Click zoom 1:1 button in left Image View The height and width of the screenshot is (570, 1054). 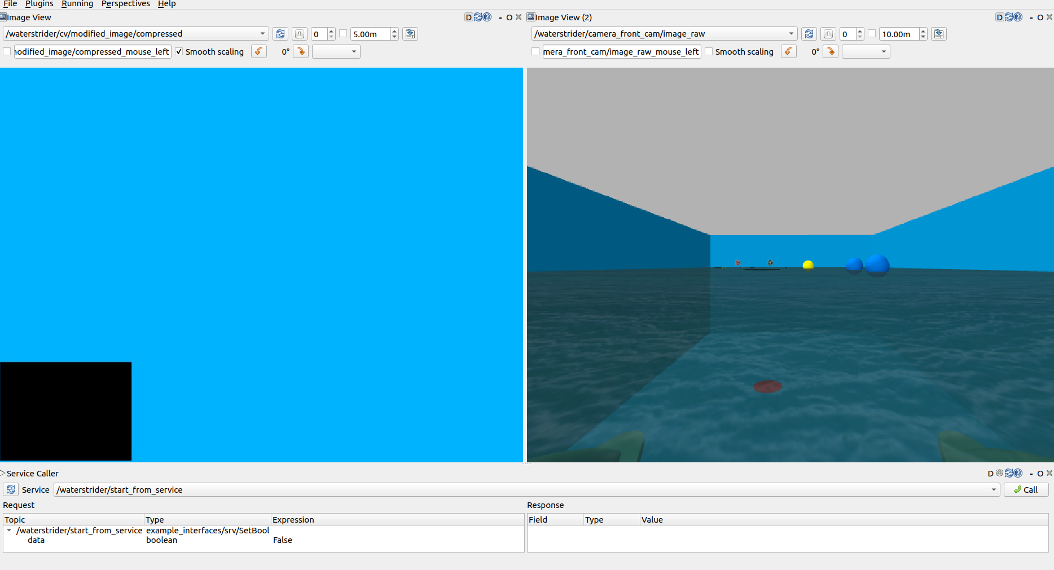(300, 34)
